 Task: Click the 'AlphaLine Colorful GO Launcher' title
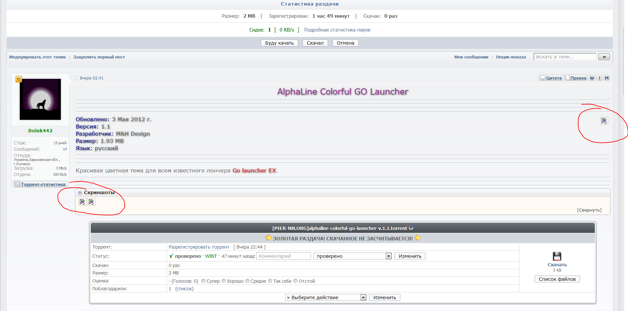coord(343,92)
